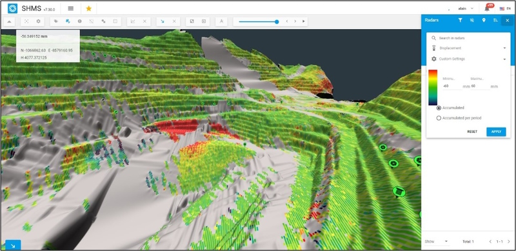This screenshot has height=251, width=516.
Task: Toggle the crossed-out layer icon in Radars header
Action: pyautogui.click(x=472, y=20)
